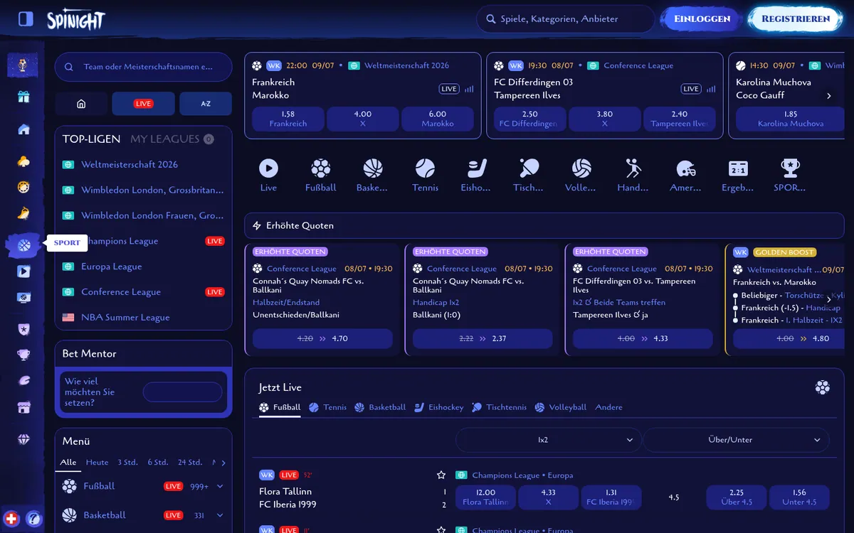Show next featured match with arrow
The width and height of the screenshot is (854, 533).
tap(828, 95)
